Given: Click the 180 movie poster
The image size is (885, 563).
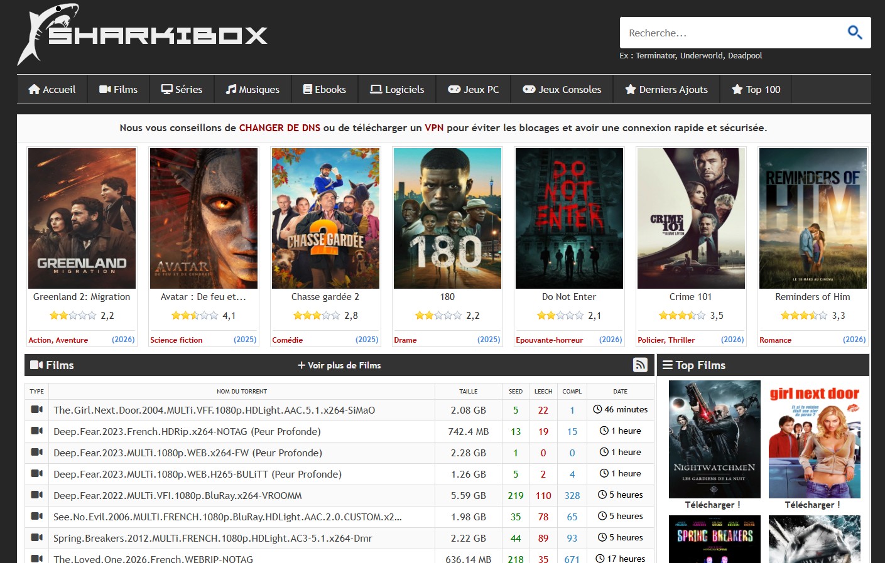Looking at the screenshot, I should point(447,218).
